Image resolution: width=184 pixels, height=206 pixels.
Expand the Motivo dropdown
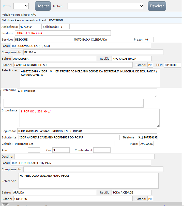click(x=106, y=6)
